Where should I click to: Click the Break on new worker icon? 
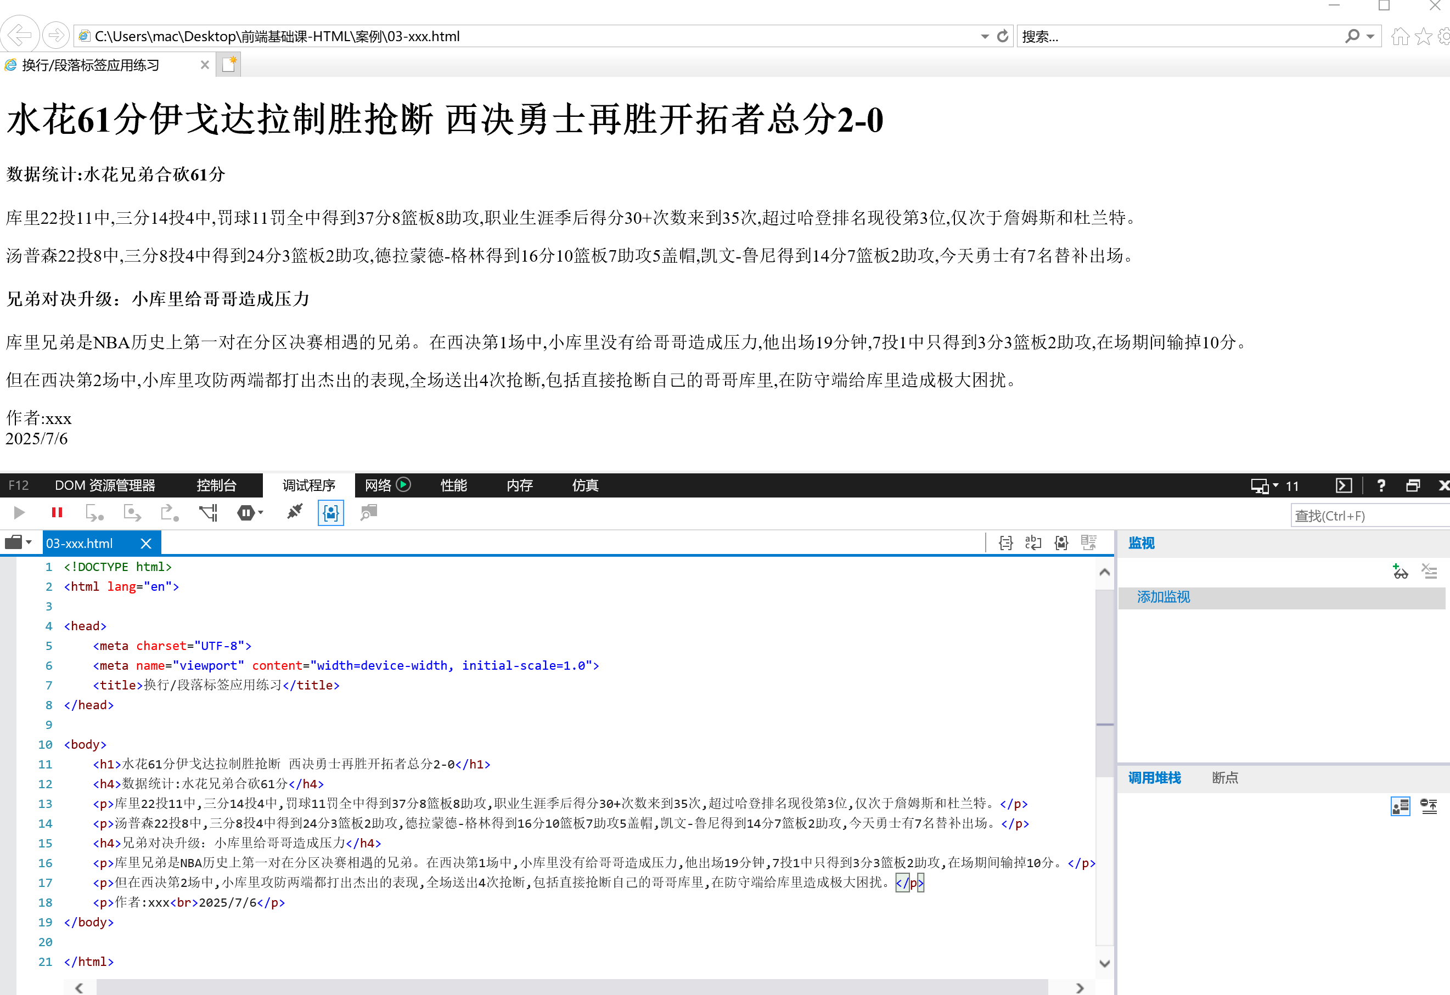(x=208, y=512)
